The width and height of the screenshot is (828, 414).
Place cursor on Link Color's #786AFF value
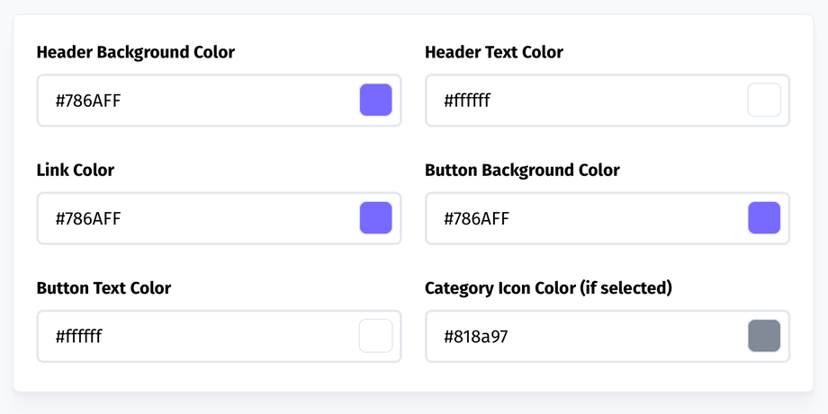[88, 218]
